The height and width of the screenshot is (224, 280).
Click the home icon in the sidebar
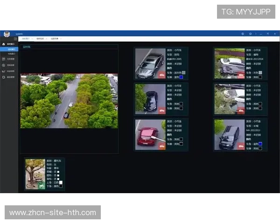(4, 44)
